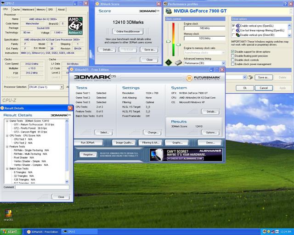The width and height of the screenshot is (294, 235).
Task: Click the Graphs button
Action: click(177, 143)
